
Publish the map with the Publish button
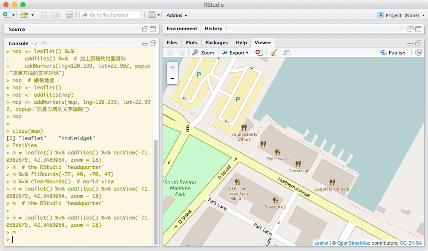(393, 52)
